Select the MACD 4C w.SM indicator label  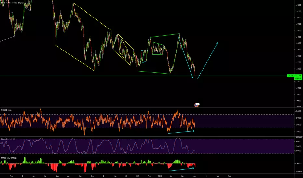tap(9, 158)
